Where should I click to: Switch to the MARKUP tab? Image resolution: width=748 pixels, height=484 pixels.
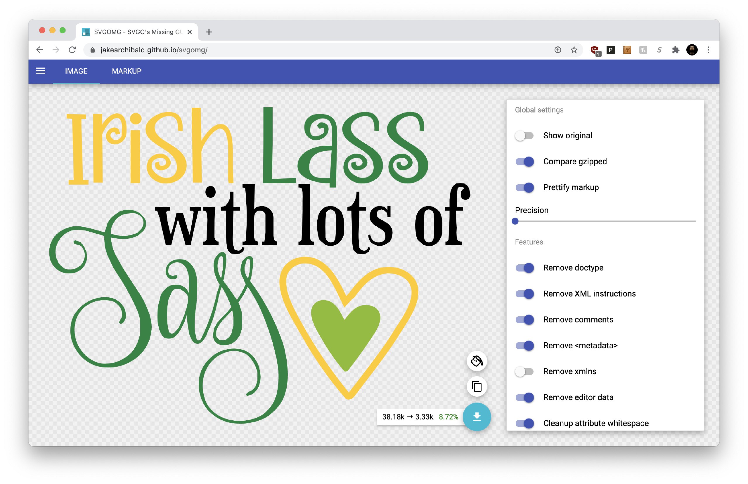[127, 71]
